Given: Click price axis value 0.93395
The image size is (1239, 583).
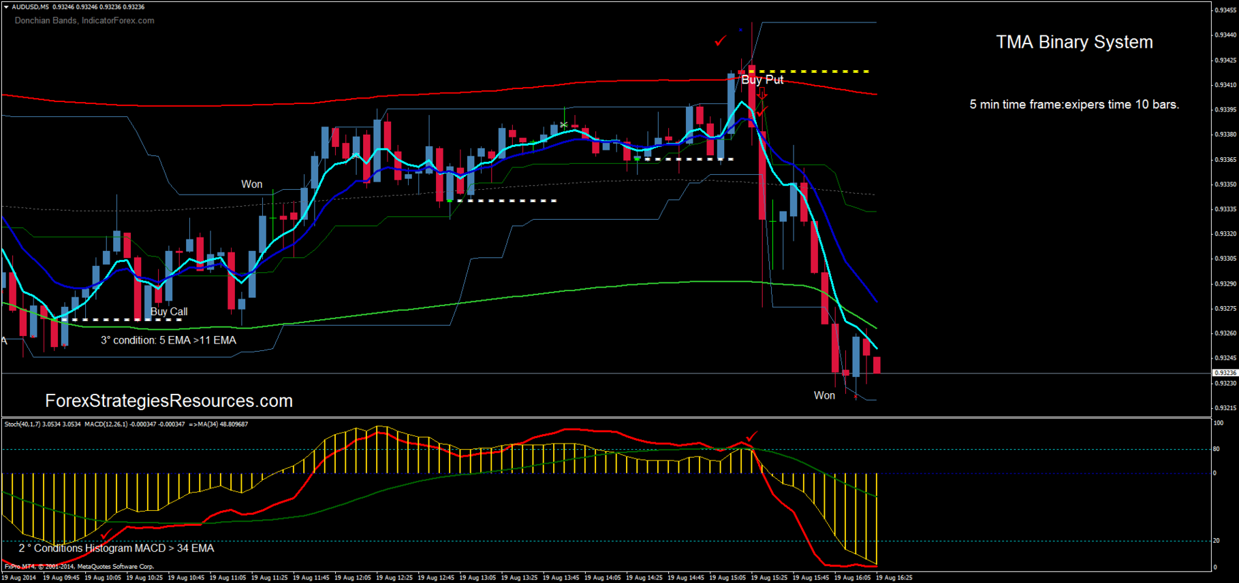Looking at the screenshot, I should pyautogui.click(x=1225, y=110).
